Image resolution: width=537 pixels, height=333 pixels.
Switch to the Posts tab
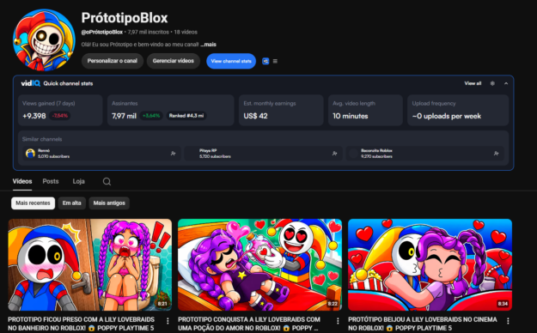point(51,181)
